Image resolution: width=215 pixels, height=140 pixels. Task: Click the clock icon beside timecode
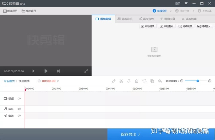pos(39,81)
